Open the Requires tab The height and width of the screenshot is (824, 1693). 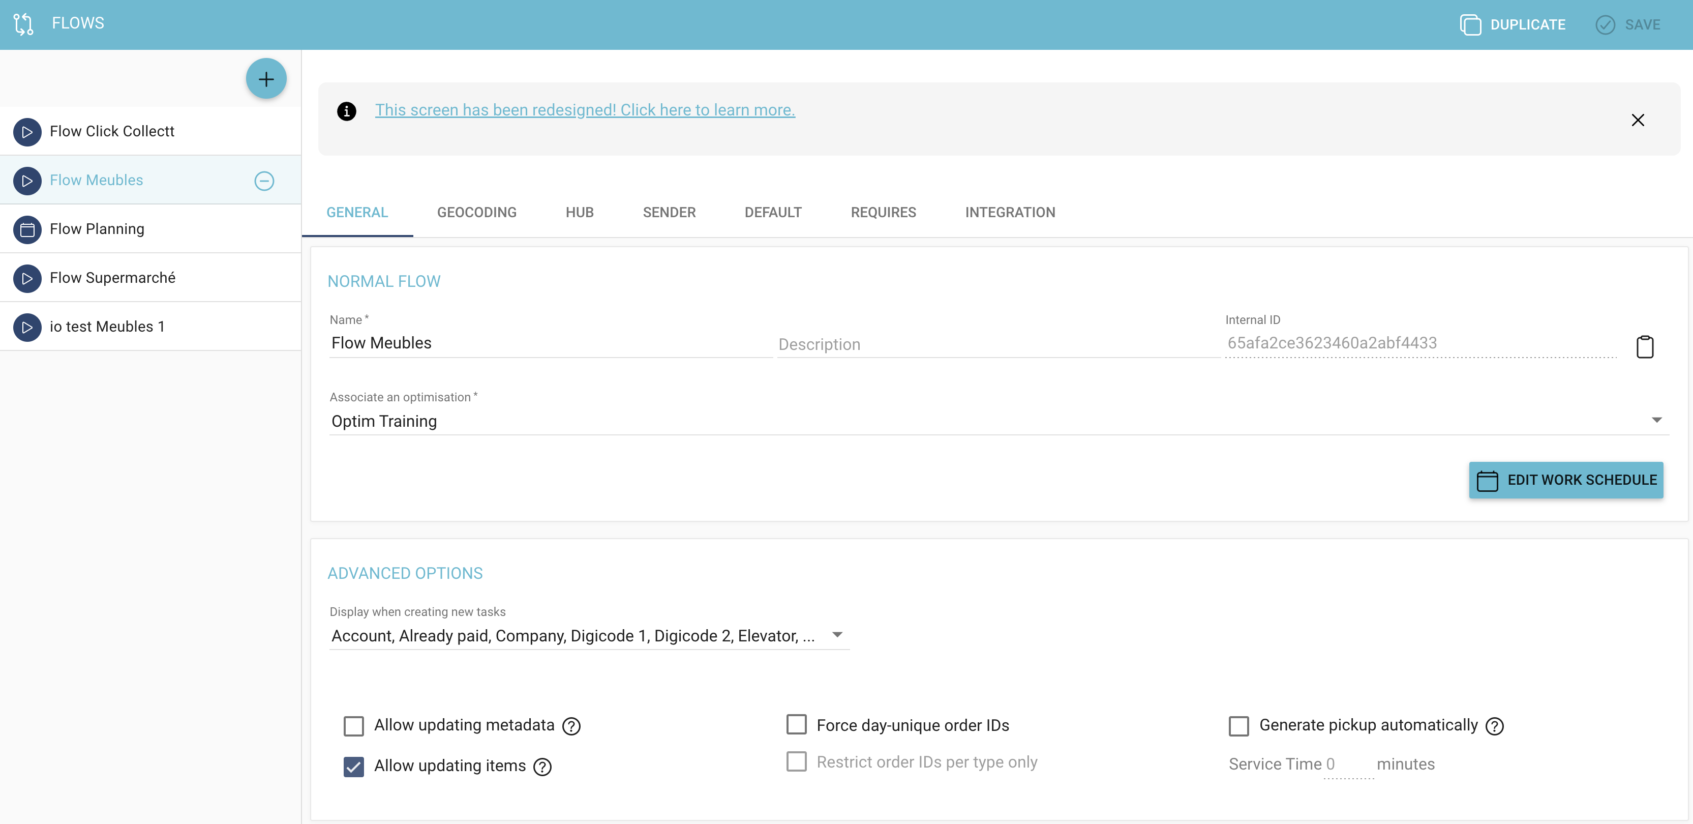click(x=883, y=213)
